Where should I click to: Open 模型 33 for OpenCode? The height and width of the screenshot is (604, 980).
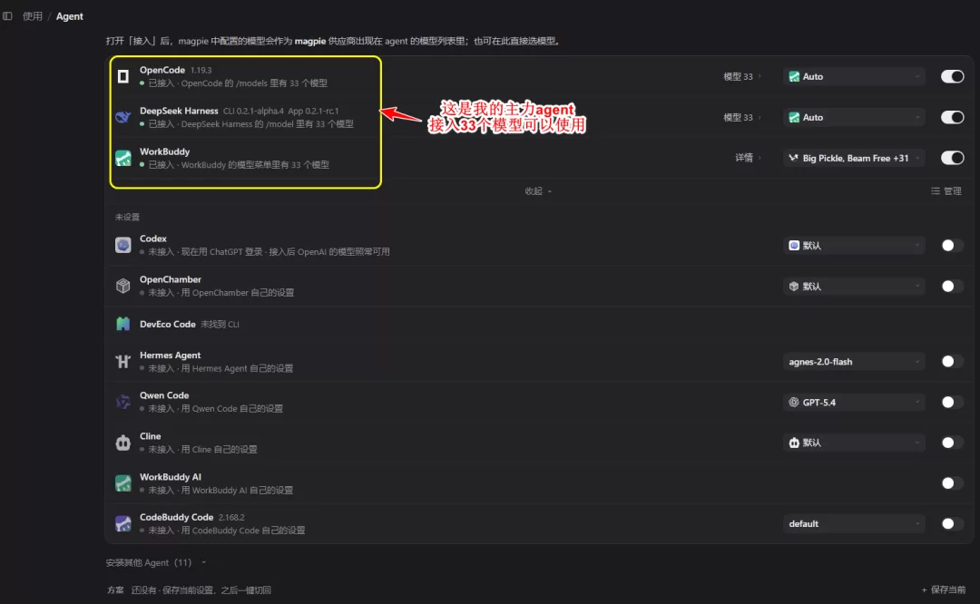click(x=742, y=76)
